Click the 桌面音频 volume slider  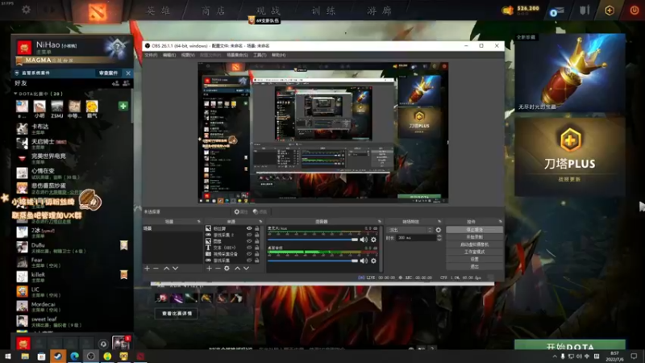pos(313,261)
